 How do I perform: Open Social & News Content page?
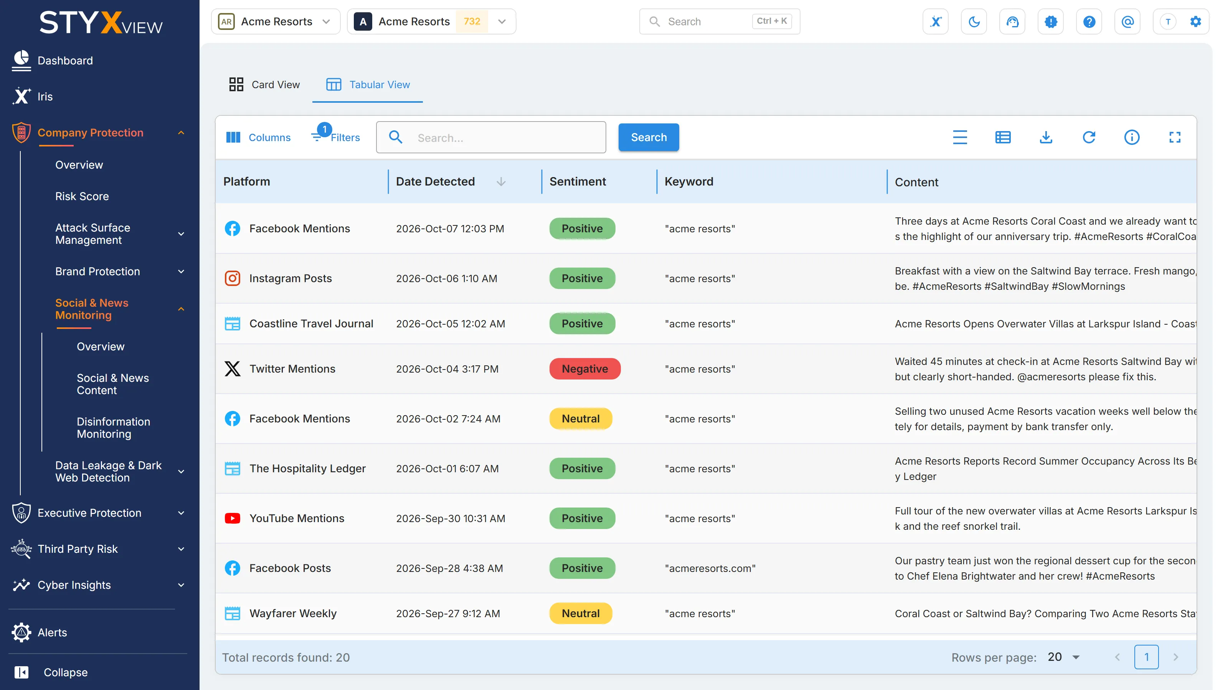click(112, 384)
